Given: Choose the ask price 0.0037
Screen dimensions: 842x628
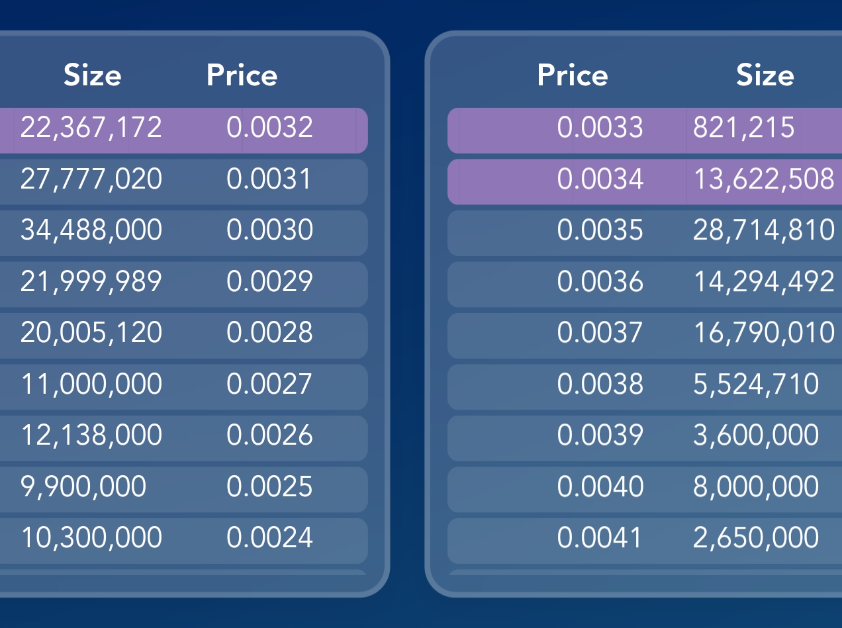Looking at the screenshot, I should 600,332.
